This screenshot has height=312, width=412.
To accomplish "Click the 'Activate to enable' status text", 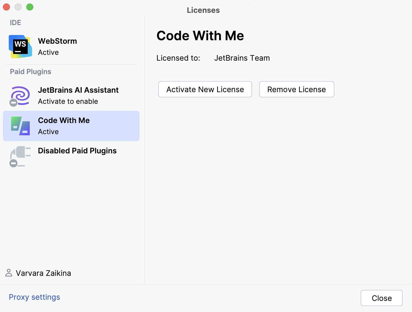I will click(68, 101).
